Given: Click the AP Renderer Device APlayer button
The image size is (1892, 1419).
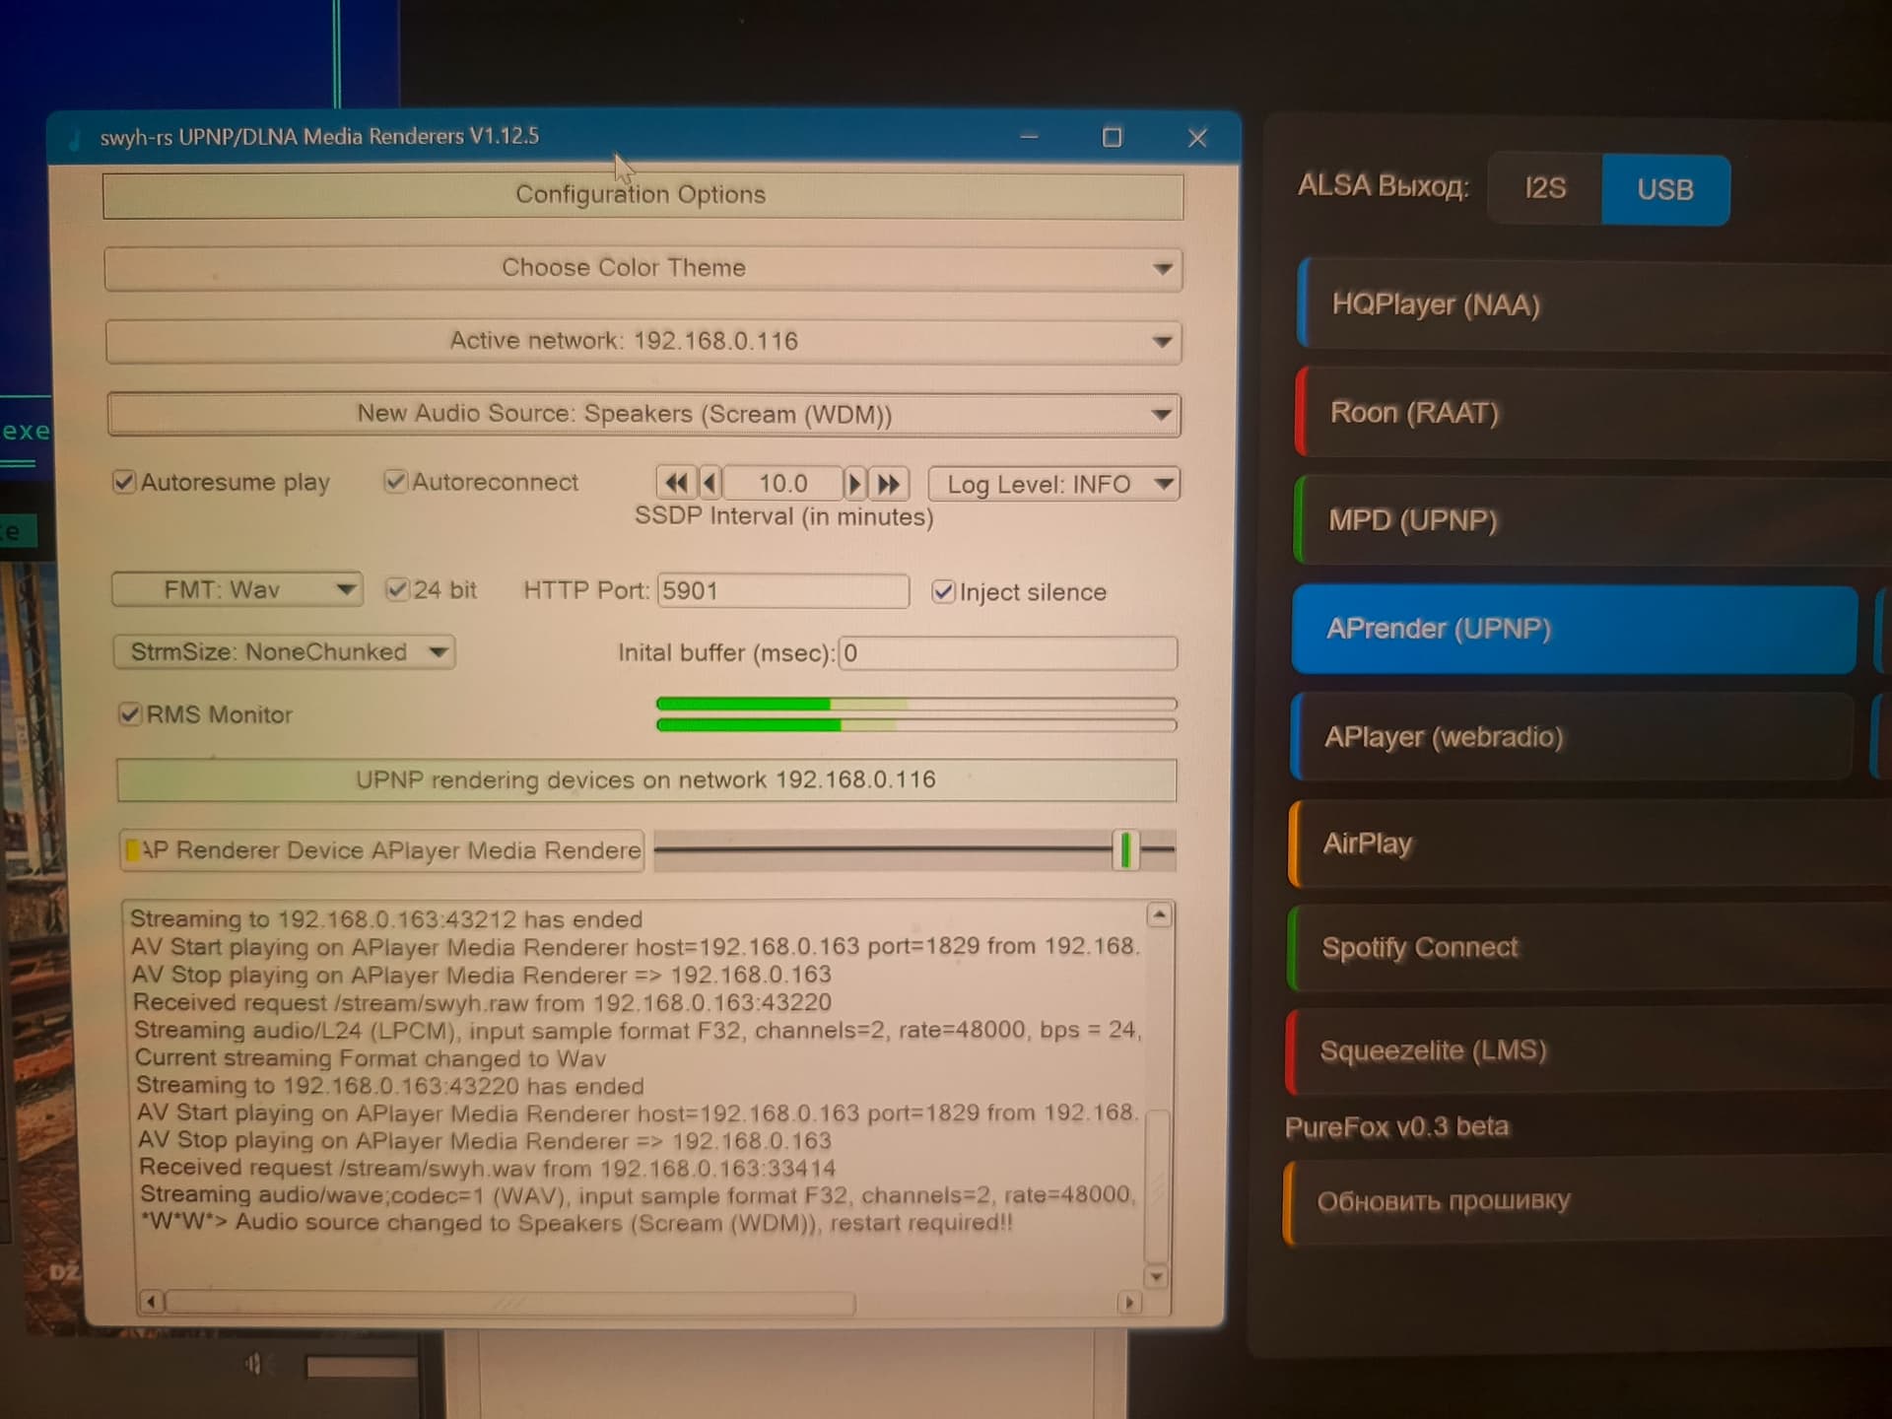Looking at the screenshot, I should [382, 850].
